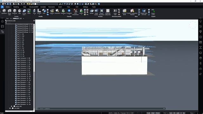Add a new drawing tab with plus
203x114 pixels.
[23, 18]
